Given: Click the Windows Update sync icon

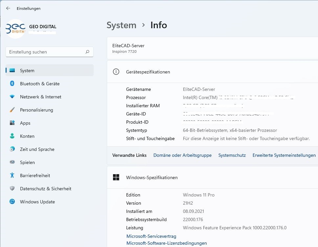Looking at the screenshot, I should (x=12, y=202).
